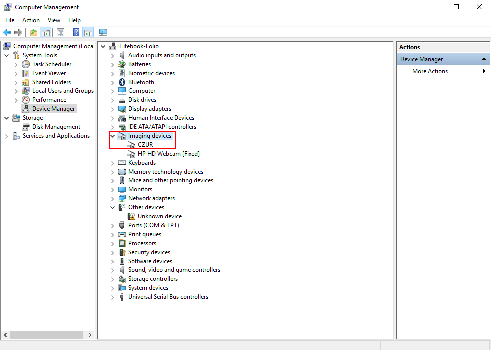Expand Audio inputs and outputs
491x350 pixels.
[x=113, y=55]
